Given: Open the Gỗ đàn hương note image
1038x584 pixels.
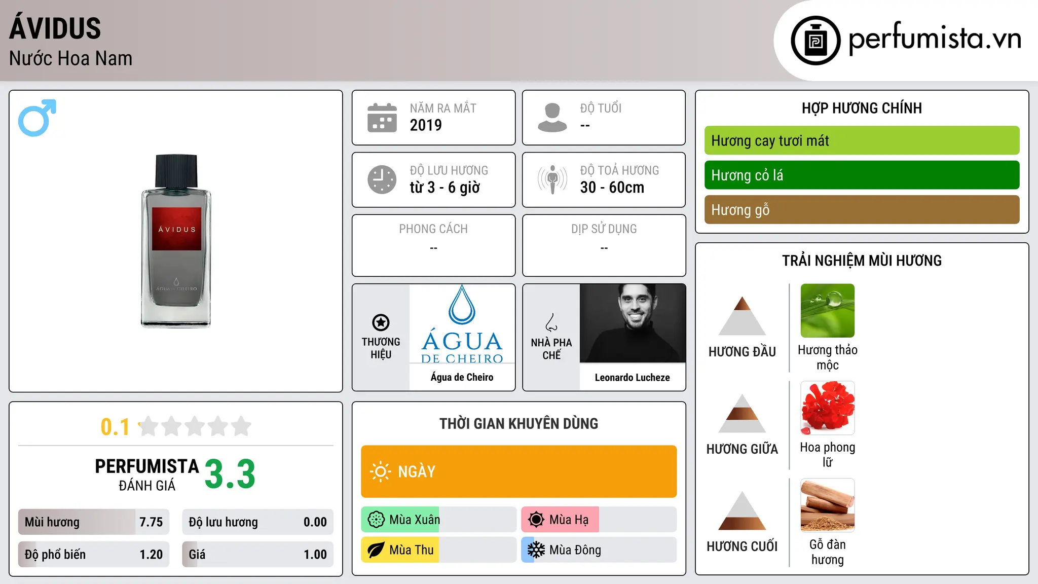Looking at the screenshot, I should tap(828, 505).
